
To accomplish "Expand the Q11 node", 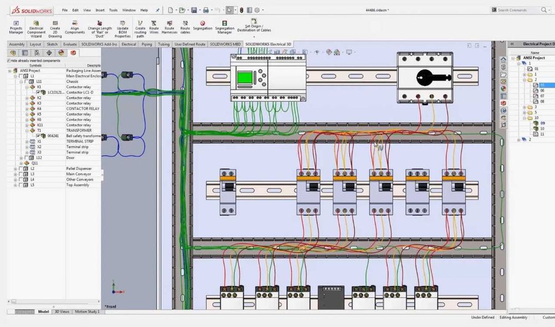I will pyautogui.click(x=21, y=163).
